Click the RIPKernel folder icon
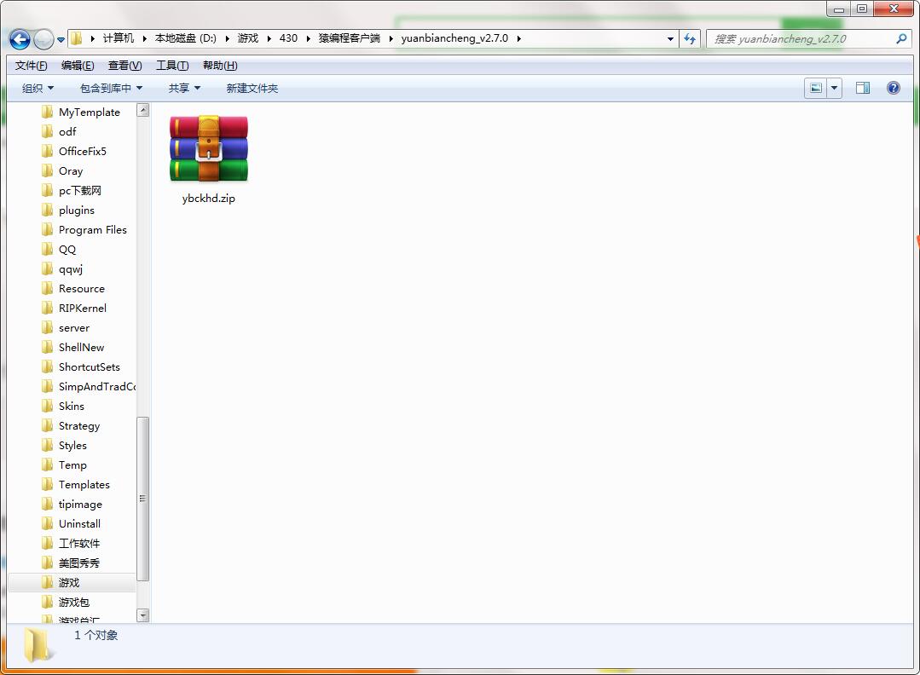The width and height of the screenshot is (920, 675). point(48,308)
